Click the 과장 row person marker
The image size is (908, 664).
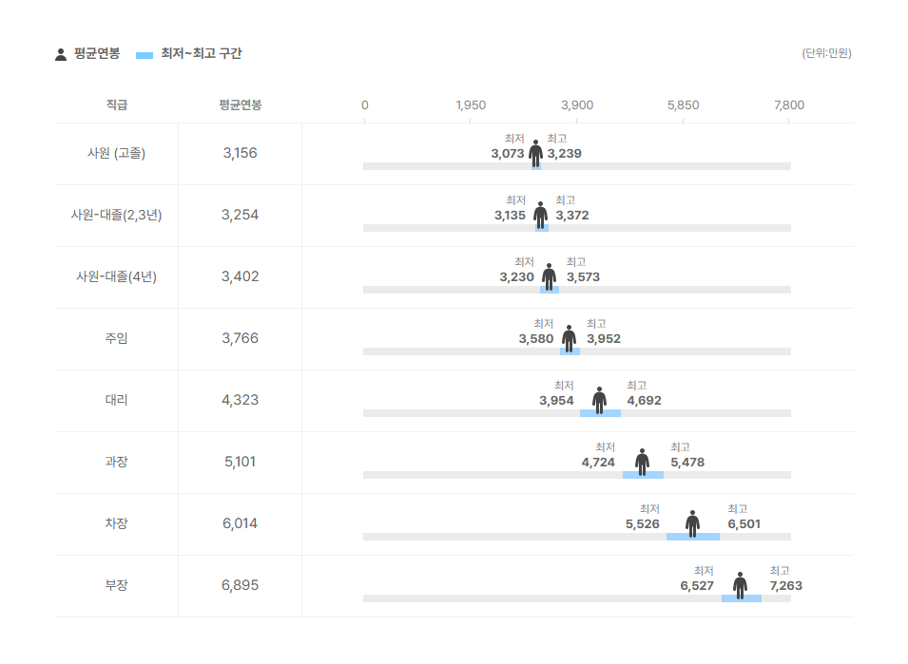[643, 461]
